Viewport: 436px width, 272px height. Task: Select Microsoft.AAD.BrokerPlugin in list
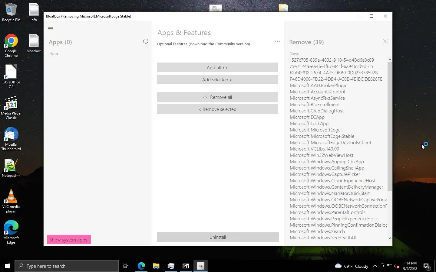pos(319,85)
